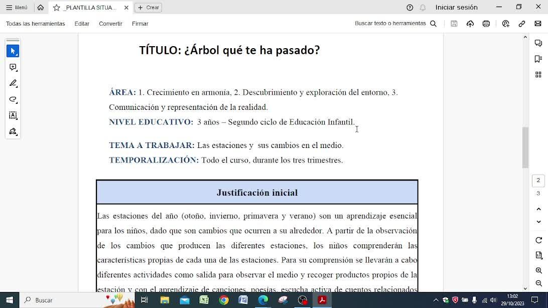
Task: Open the fill and sign tool
Action: (13, 131)
